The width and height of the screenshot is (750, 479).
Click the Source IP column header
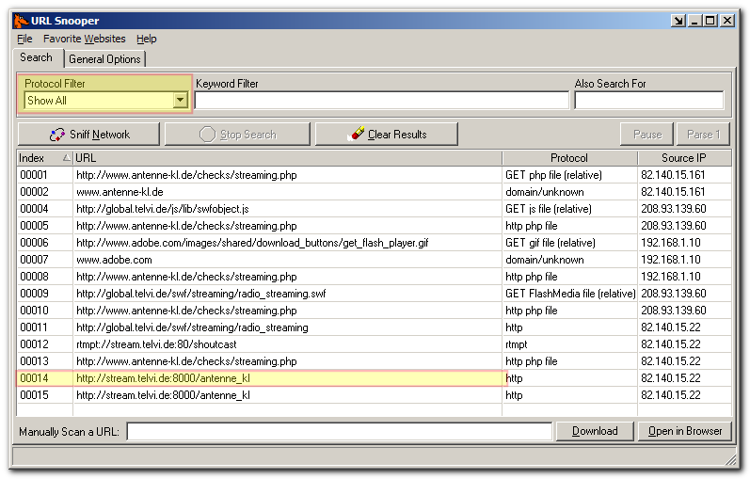pos(684,158)
